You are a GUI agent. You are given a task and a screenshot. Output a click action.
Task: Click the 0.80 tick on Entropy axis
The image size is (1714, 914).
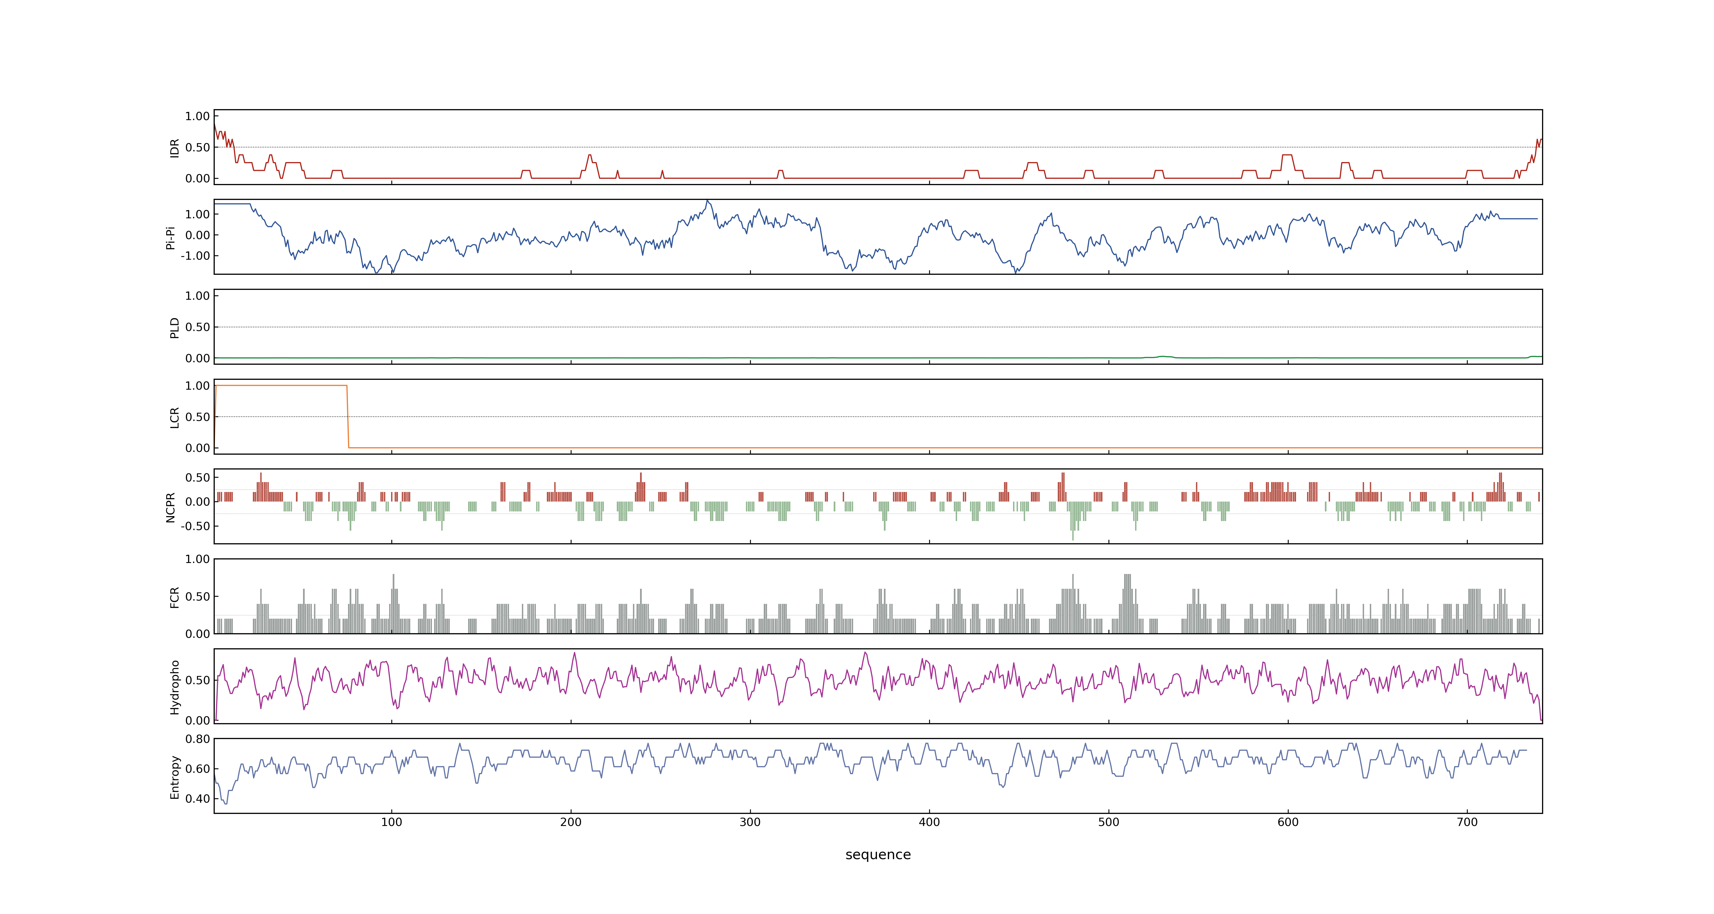[x=198, y=739]
